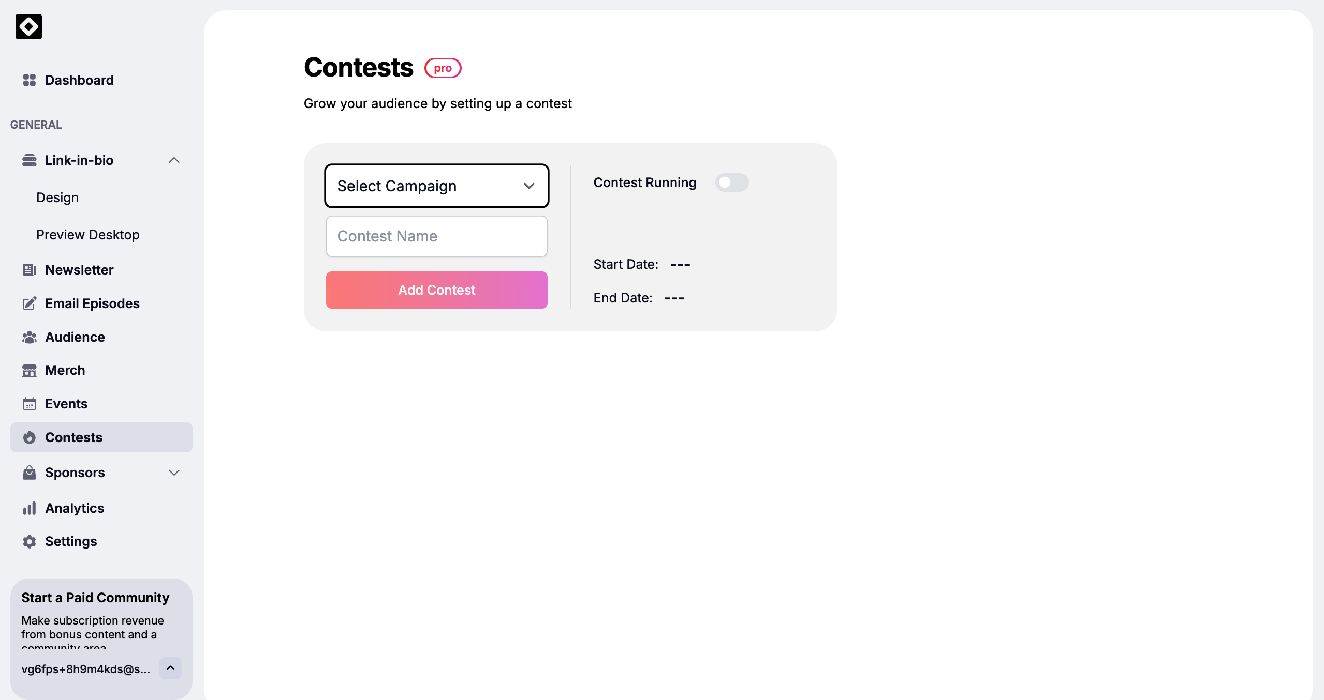
Task: Open the Design menu item
Action: pos(57,197)
